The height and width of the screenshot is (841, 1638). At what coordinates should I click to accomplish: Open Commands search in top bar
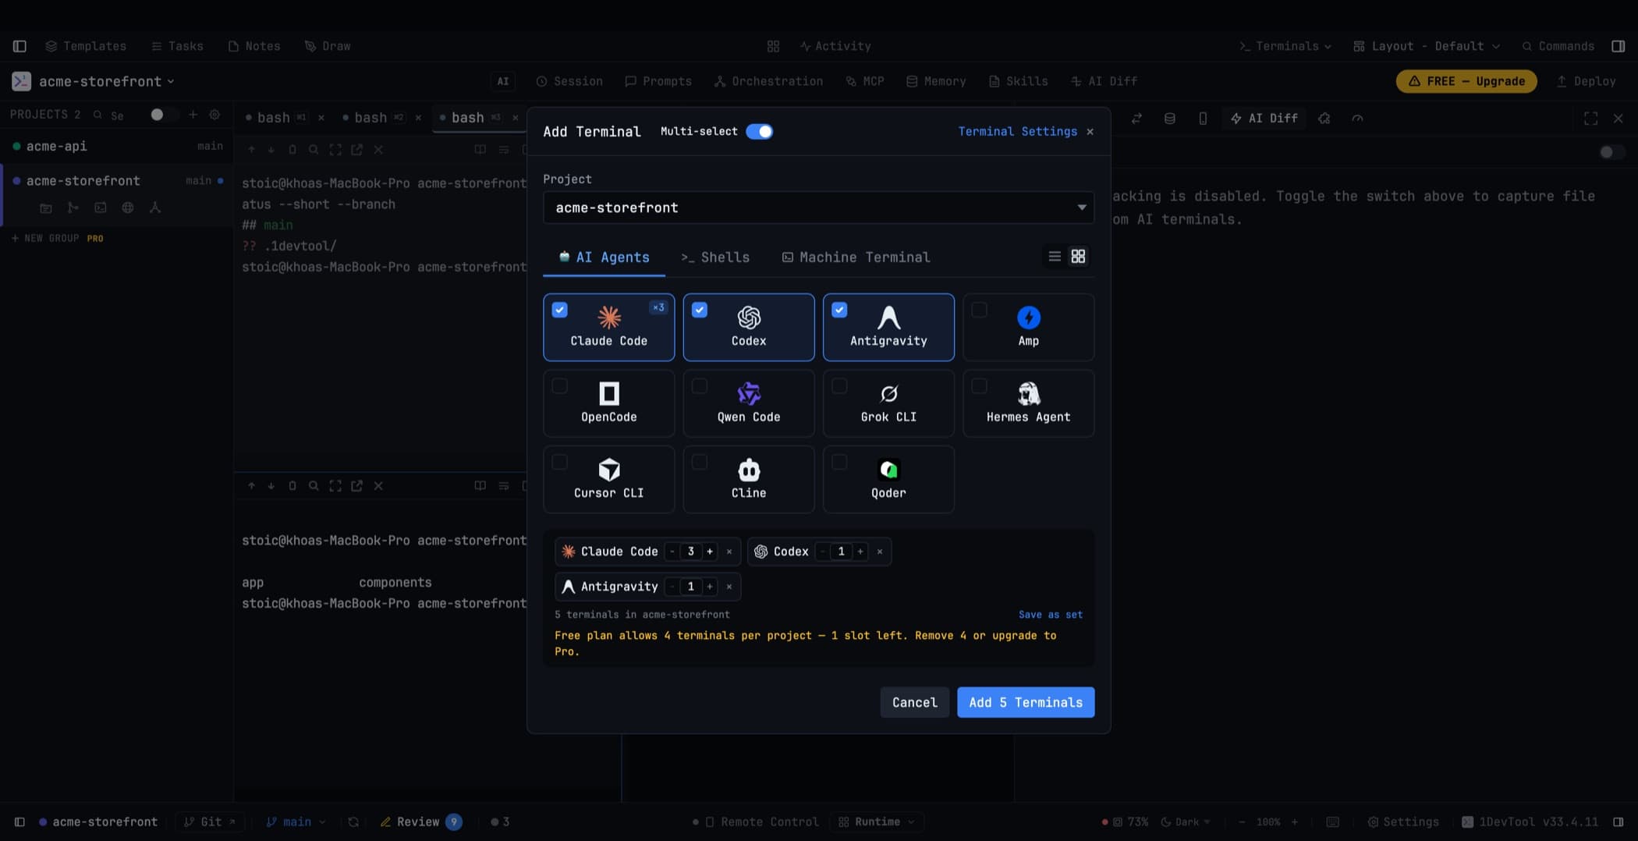[1558, 46]
